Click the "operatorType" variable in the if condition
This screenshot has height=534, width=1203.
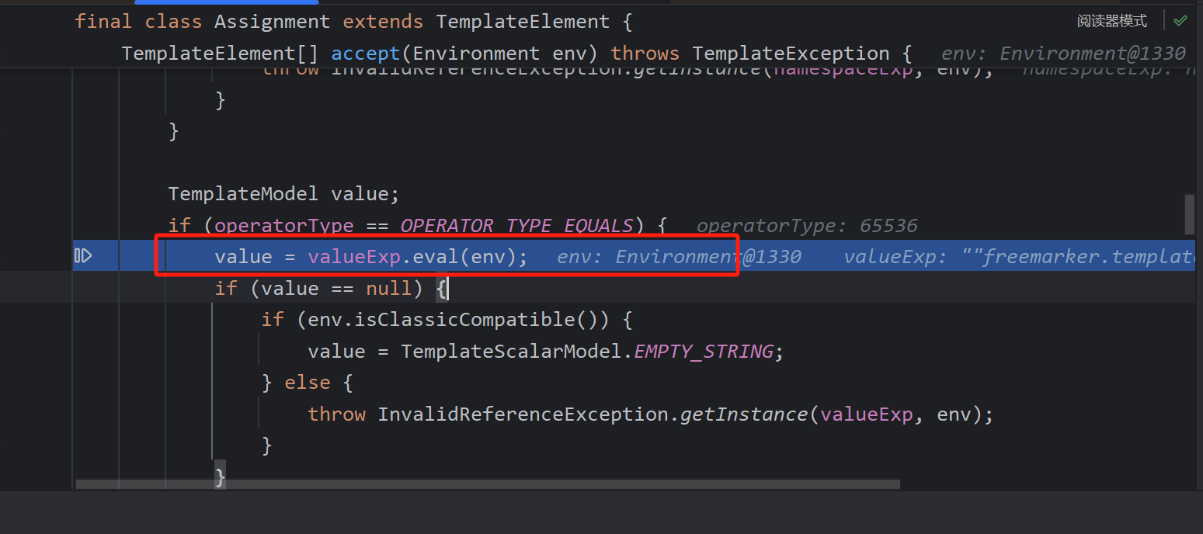(283, 226)
